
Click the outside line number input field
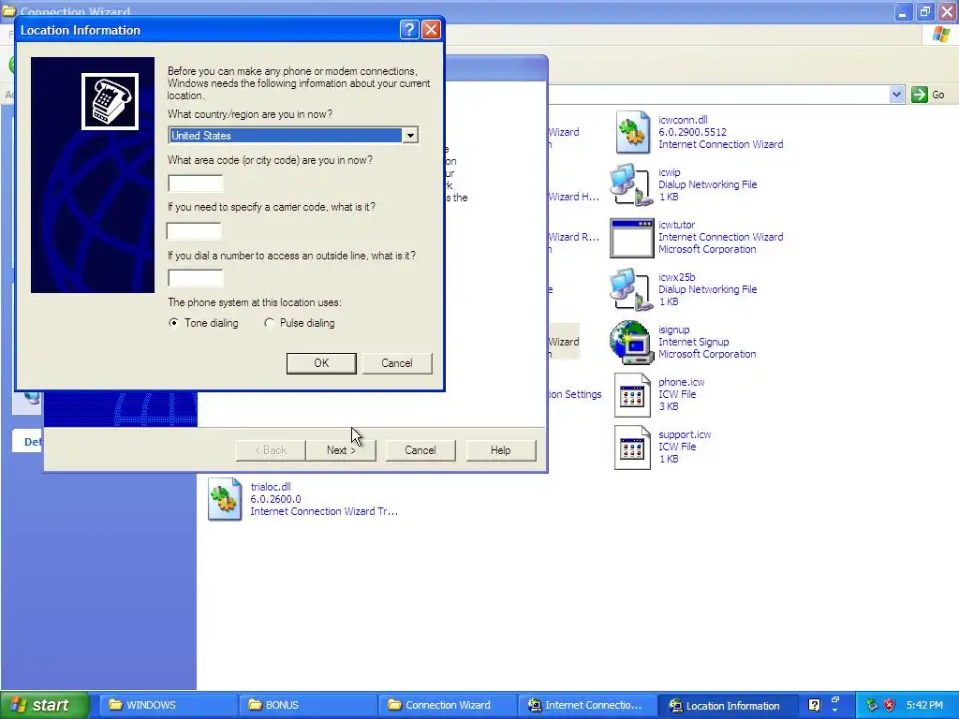click(x=196, y=277)
